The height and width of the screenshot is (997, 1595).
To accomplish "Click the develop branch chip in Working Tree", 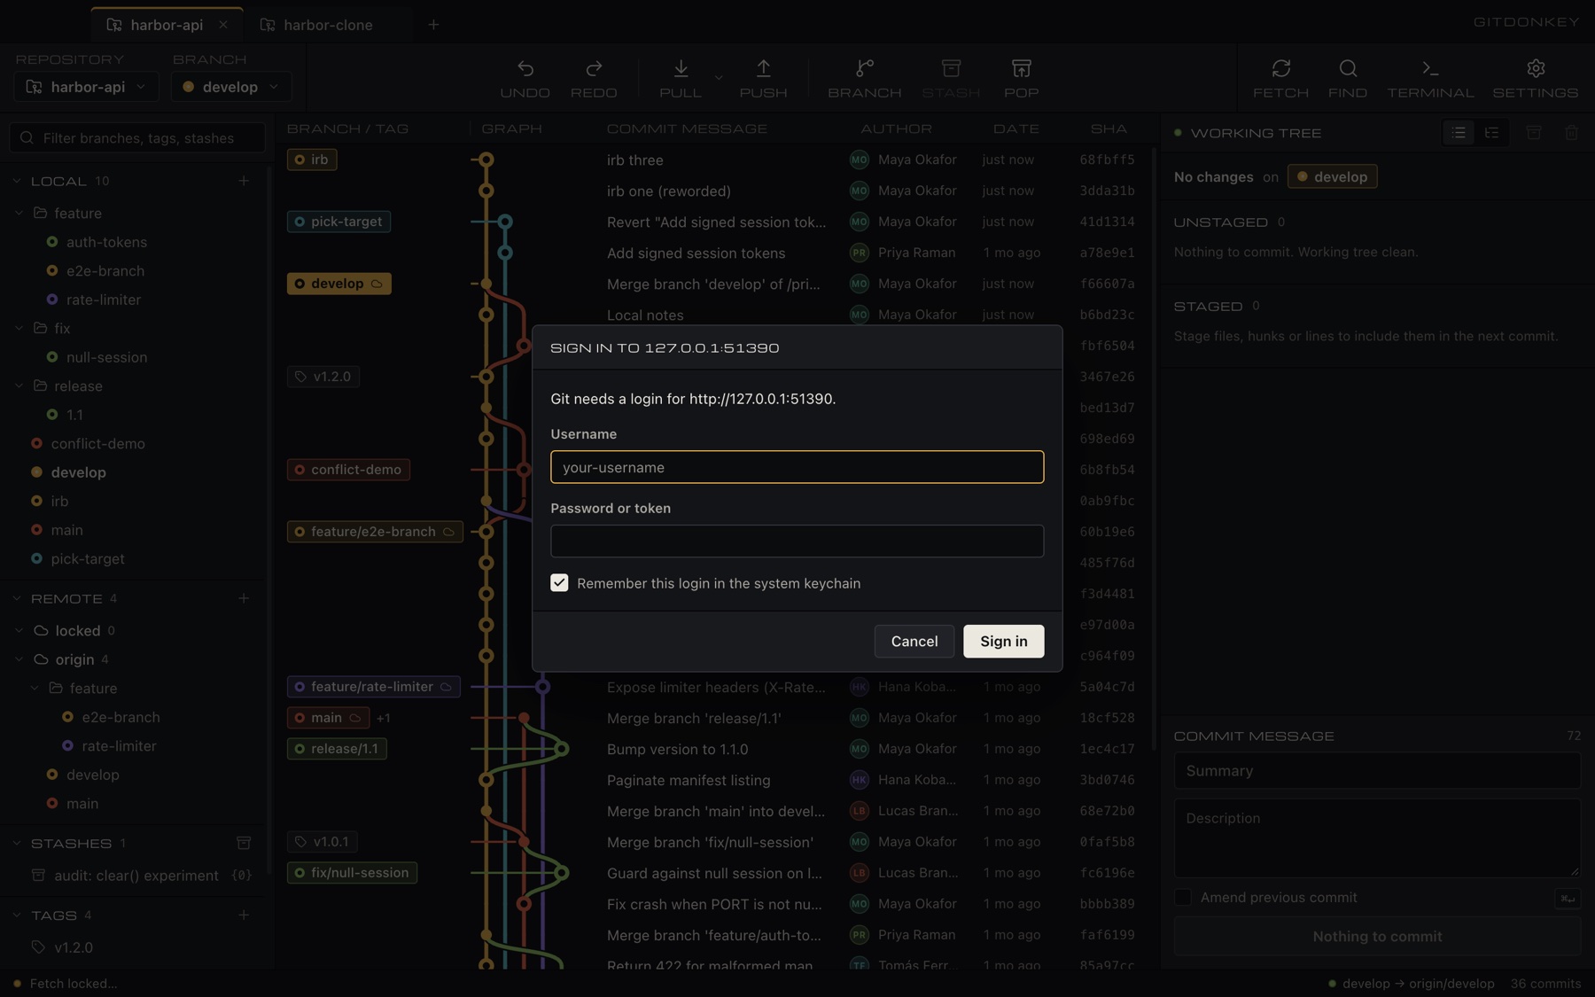I will 1332,176.
